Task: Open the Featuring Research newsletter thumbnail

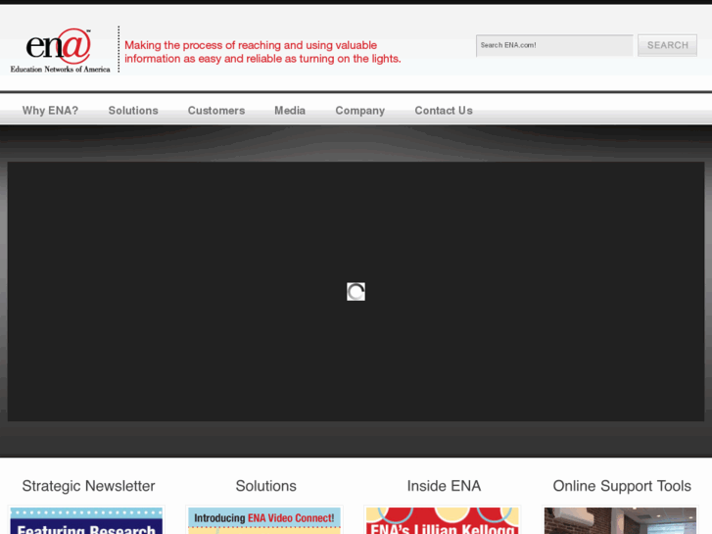Action: 86,521
